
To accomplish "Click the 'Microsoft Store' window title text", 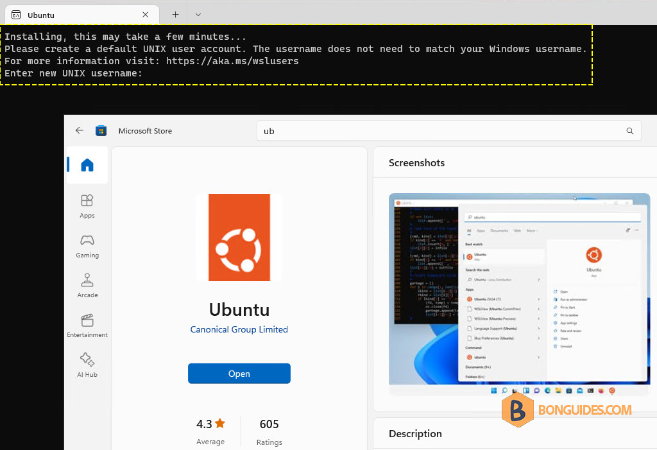I will click(x=145, y=131).
